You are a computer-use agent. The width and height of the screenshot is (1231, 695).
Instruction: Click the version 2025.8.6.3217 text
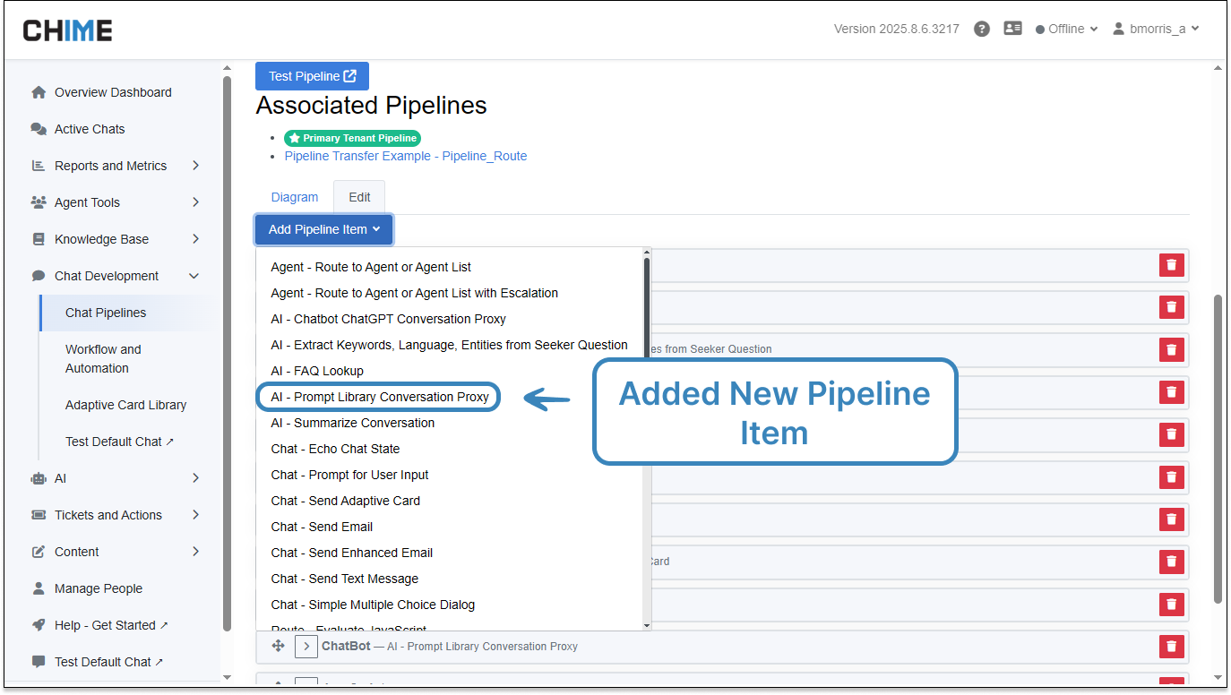pyautogui.click(x=897, y=29)
